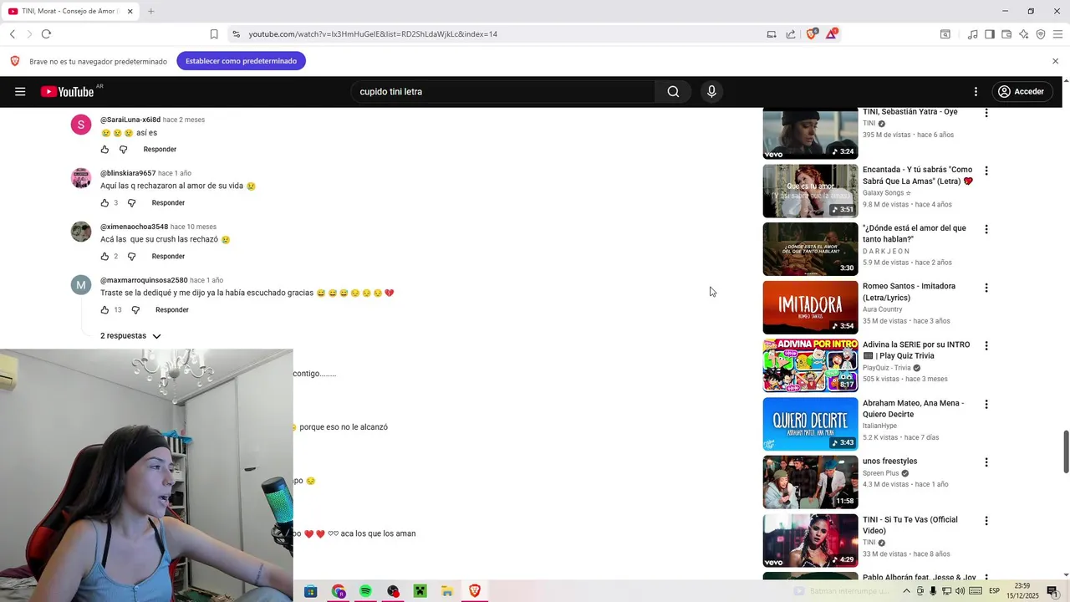Viewport: 1070px width, 602px height.
Task: Open the Brave playlist music note icon
Action: coord(972,34)
